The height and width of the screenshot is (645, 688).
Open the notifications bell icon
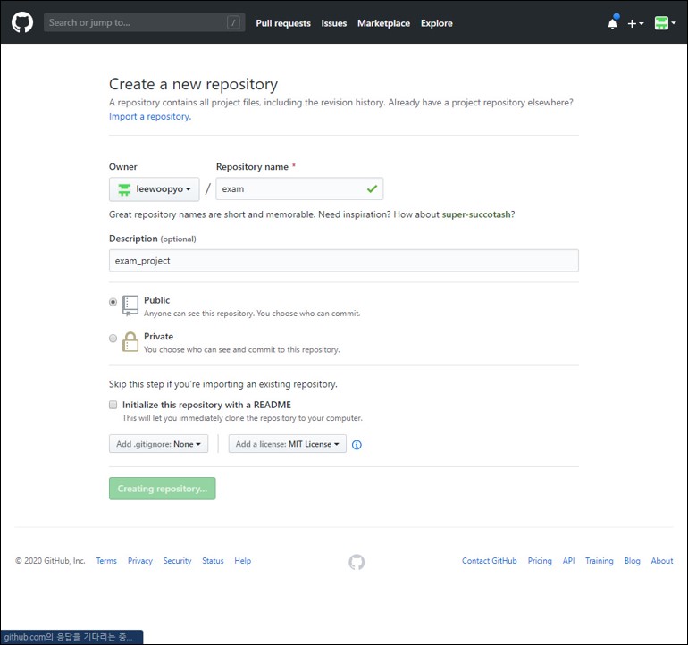pyautogui.click(x=613, y=22)
